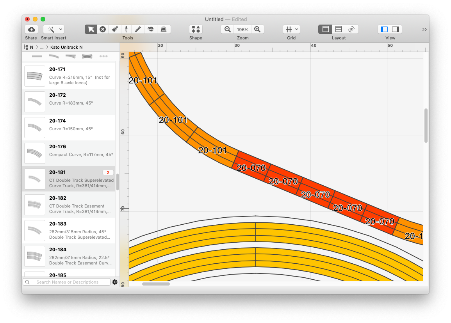Click the delete (X) tool icon

point(103,29)
